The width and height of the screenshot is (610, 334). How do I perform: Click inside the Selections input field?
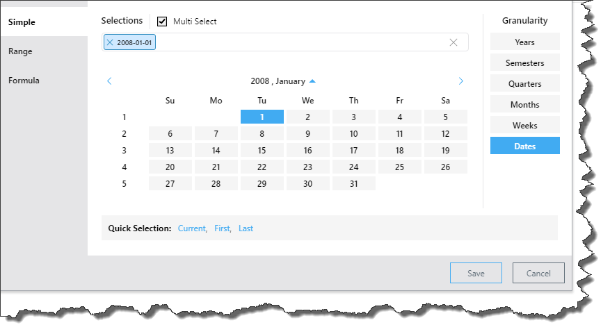(x=299, y=42)
